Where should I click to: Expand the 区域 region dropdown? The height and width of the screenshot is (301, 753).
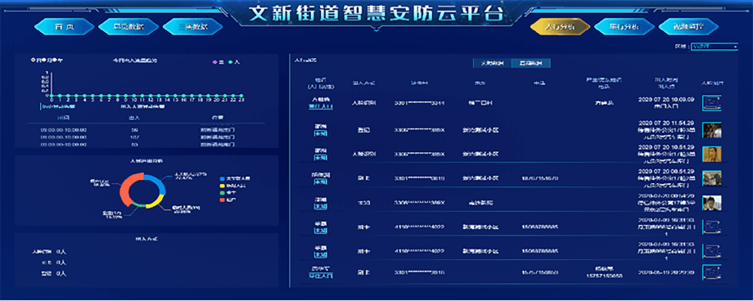715,47
